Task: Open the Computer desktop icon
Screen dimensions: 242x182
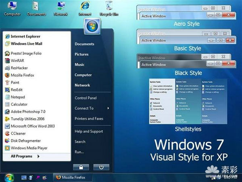Action: pyautogui.click(x=12, y=8)
